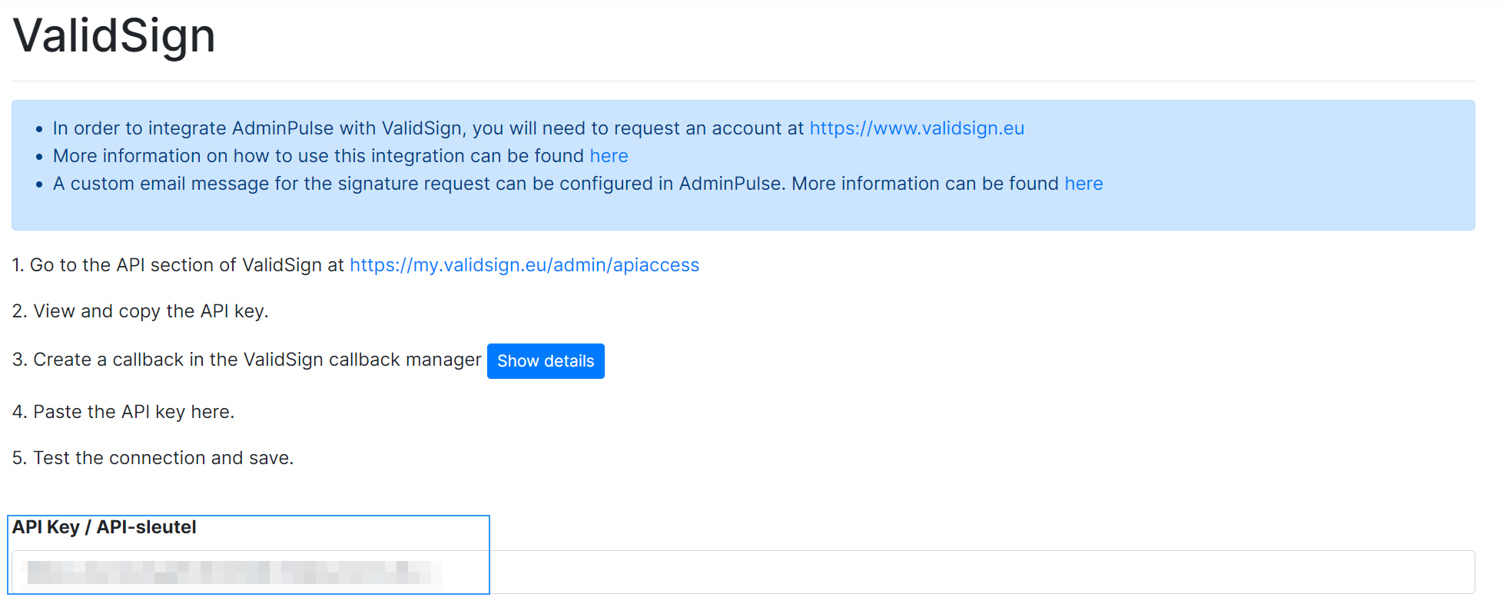The height and width of the screenshot is (604, 1503).
Task: Click the text '2. View and copy the API key.'
Action: coord(141,311)
